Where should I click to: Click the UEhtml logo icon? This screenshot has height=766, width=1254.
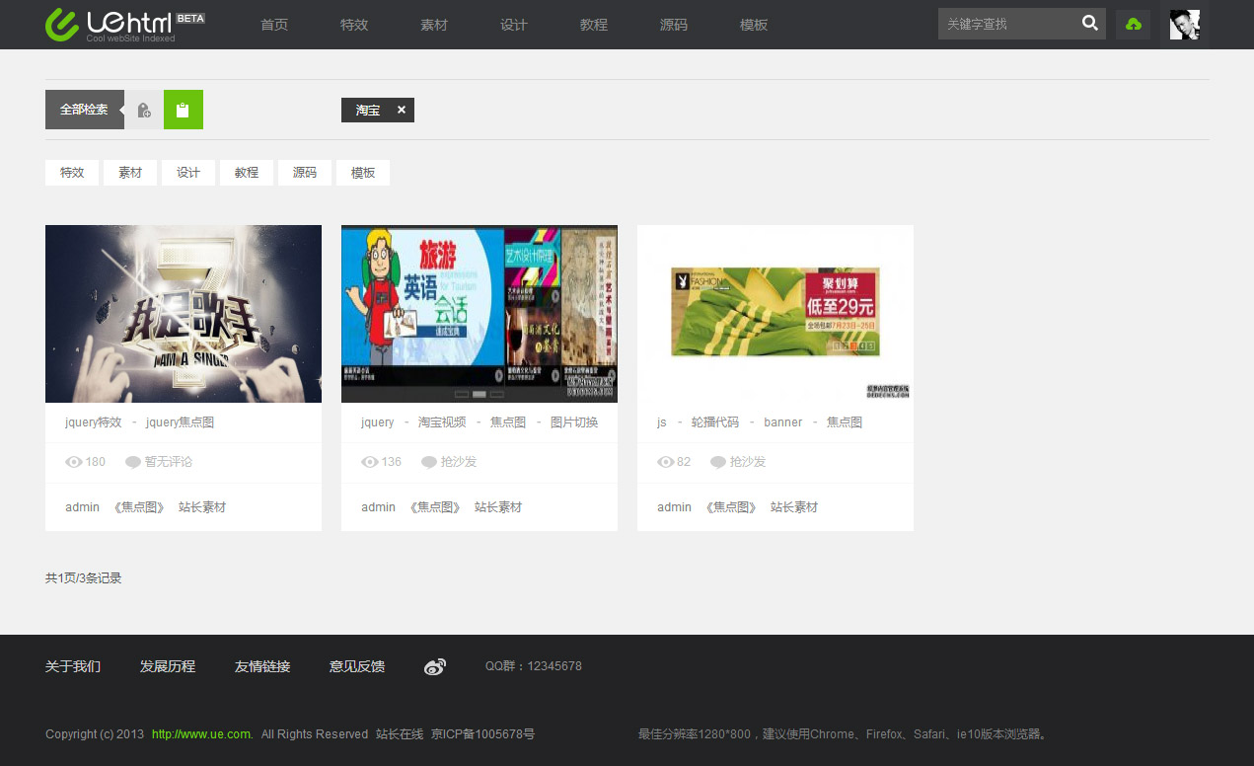[x=62, y=25]
